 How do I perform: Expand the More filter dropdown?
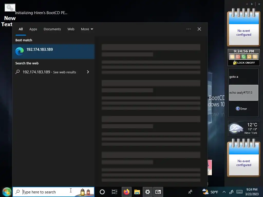pos(87,29)
